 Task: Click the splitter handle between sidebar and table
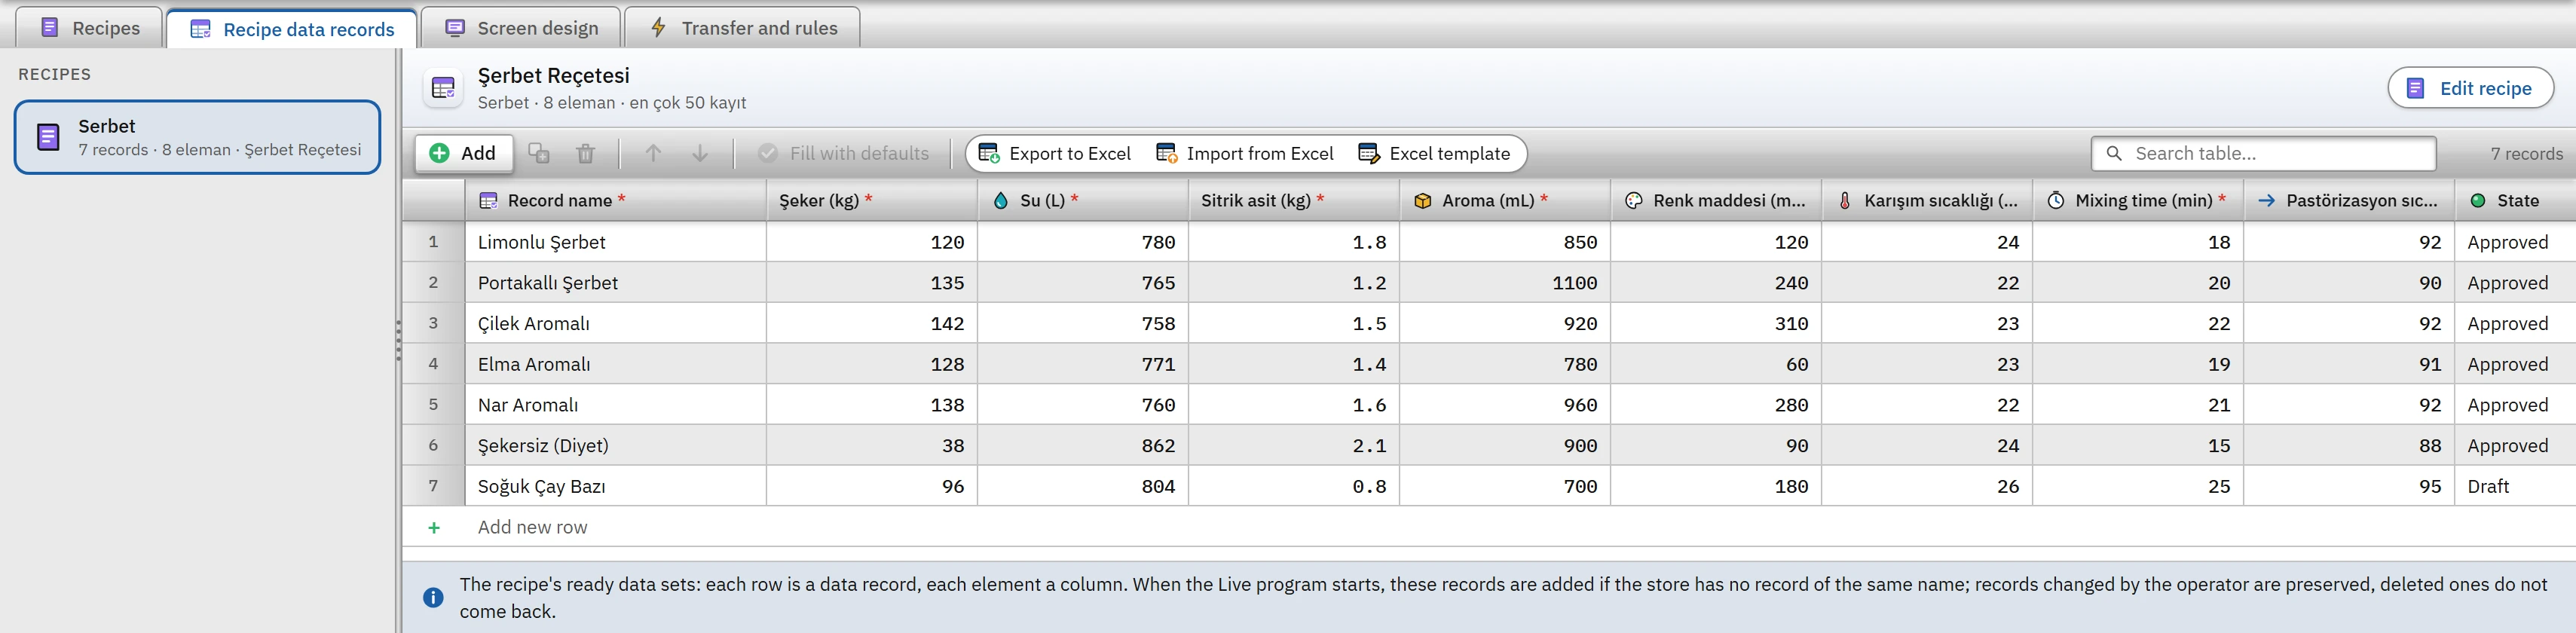coord(398,340)
